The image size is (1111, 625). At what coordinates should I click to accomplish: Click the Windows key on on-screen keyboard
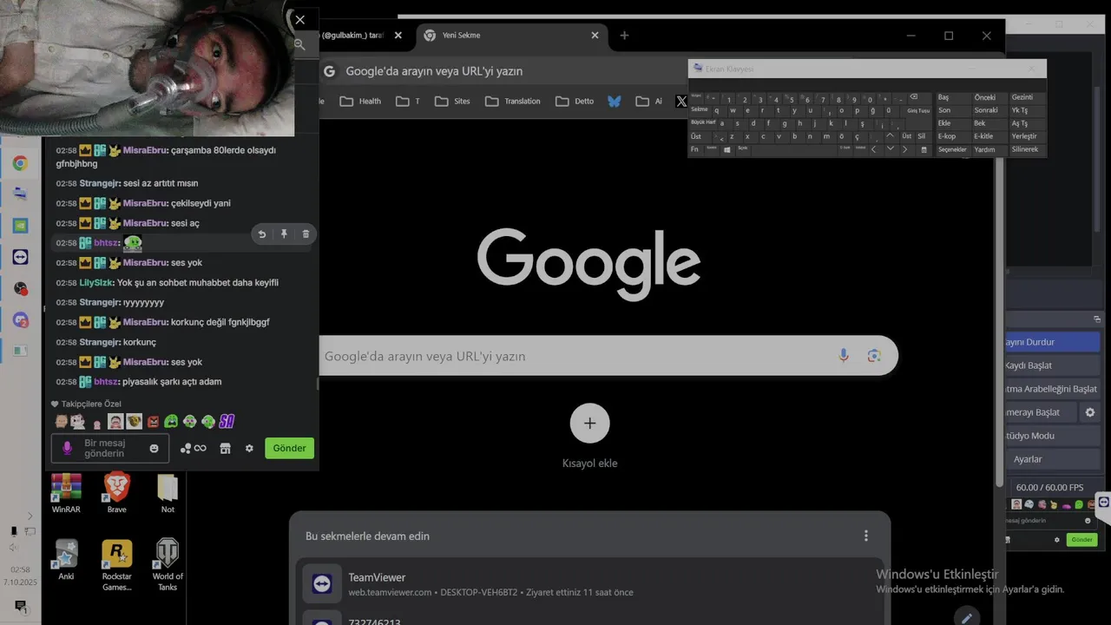726,149
